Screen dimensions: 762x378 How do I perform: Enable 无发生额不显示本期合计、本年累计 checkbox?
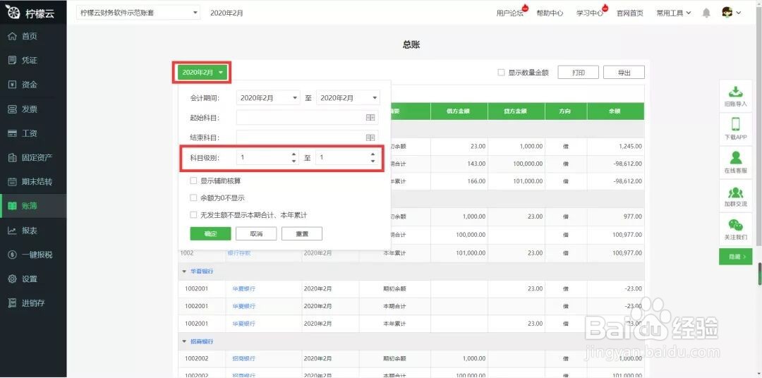click(x=193, y=215)
